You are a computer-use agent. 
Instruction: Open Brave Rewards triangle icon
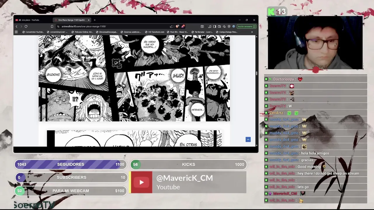(x=183, y=26)
